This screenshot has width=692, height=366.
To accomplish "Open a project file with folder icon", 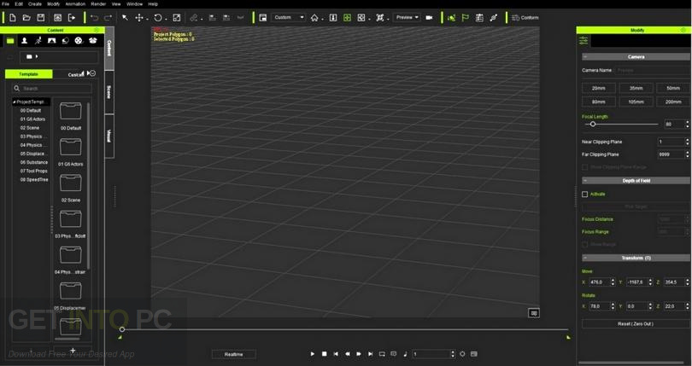I will pyautogui.click(x=26, y=18).
